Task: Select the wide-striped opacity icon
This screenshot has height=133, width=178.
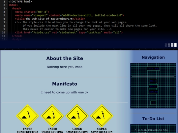Action: click(172, 45)
